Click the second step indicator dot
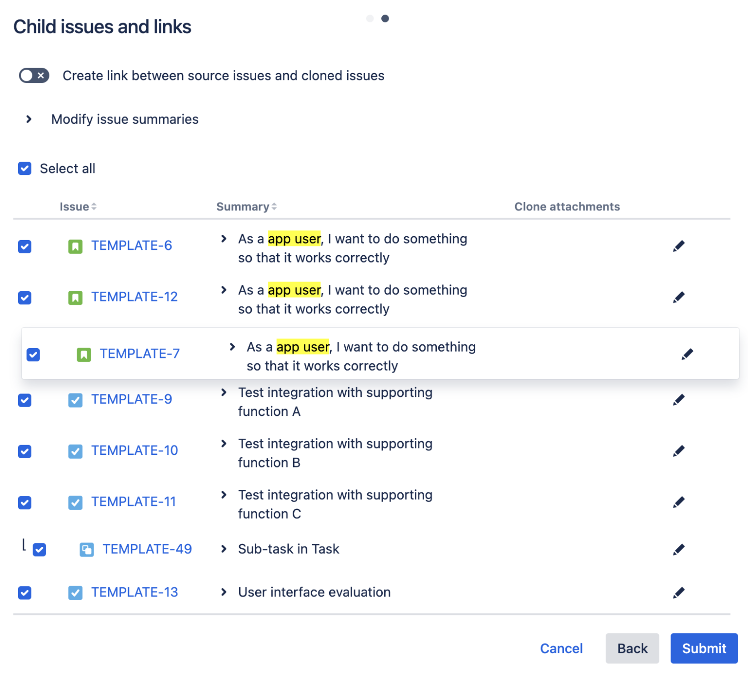The width and height of the screenshot is (748, 674). point(386,19)
